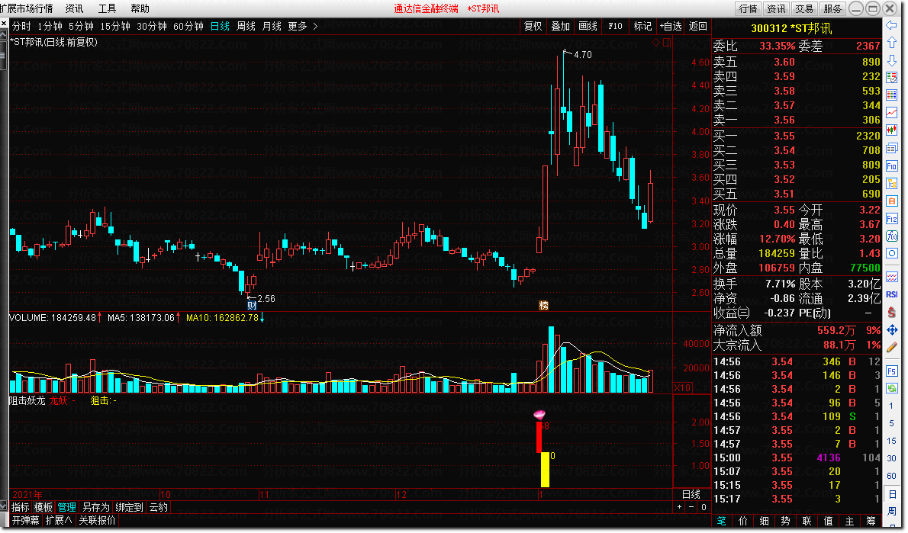Screen dimensions: 908x533
Task: Select the 势 tab under tick list
Action: point(785,521)
